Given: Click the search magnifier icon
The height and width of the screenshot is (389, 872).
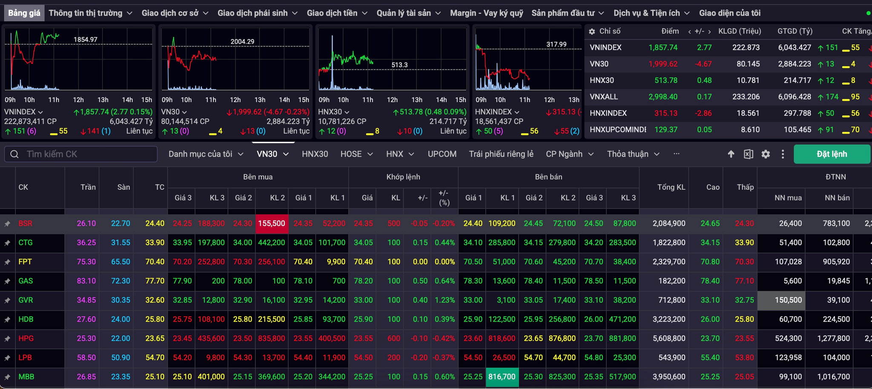Looking at the screenshot, I should 14,154.
